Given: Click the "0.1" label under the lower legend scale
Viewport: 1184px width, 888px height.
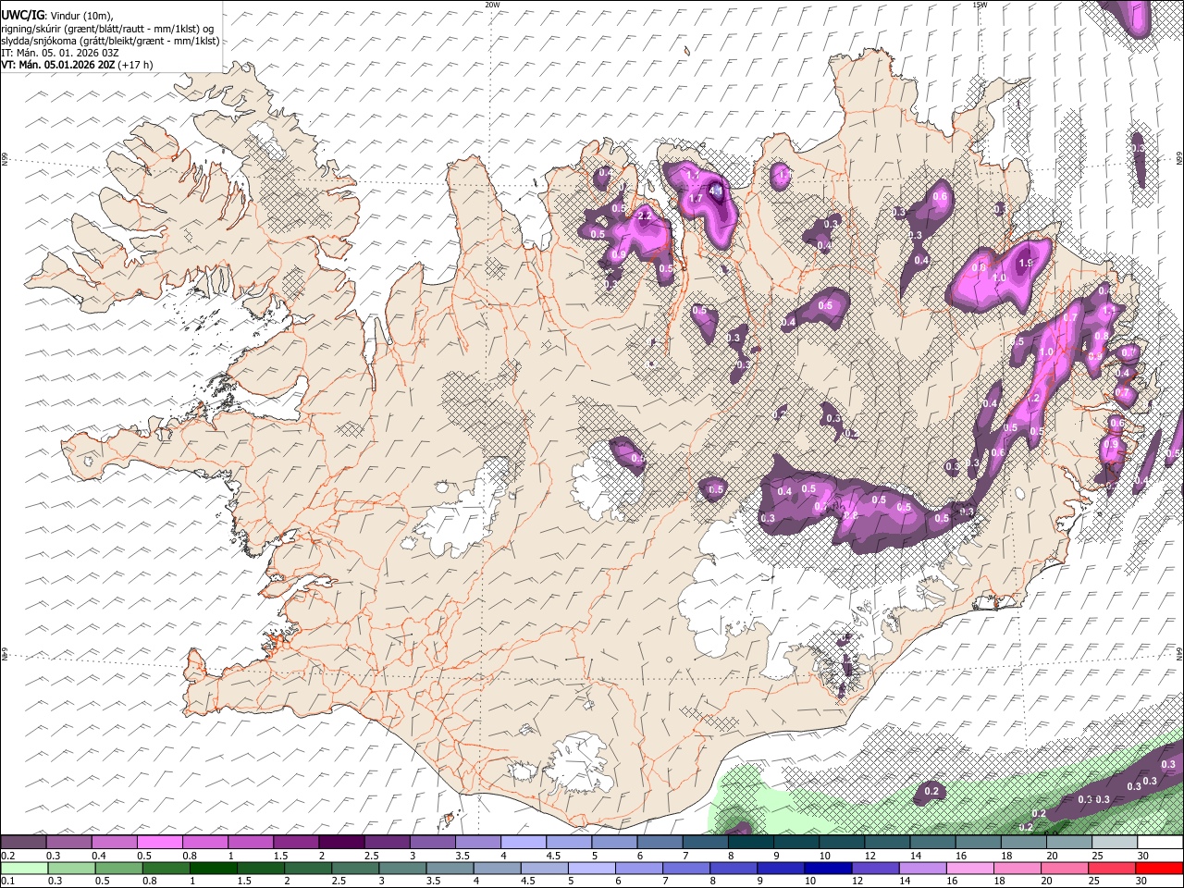Looking at the screenshot, I should (x=7, y=881).
